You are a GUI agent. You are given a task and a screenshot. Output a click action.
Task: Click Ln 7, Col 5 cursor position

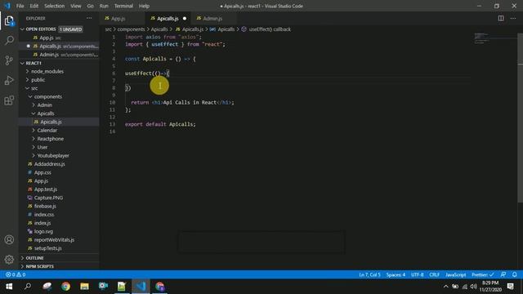(369, 274)
